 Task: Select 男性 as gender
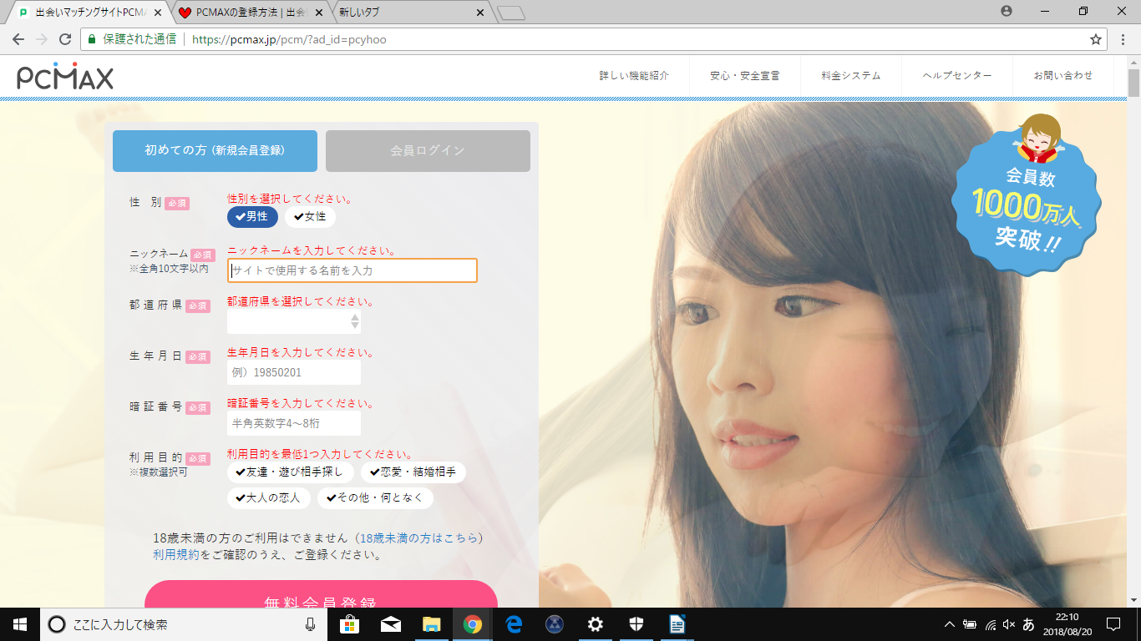pyautogui.click(x=252, y=217)
